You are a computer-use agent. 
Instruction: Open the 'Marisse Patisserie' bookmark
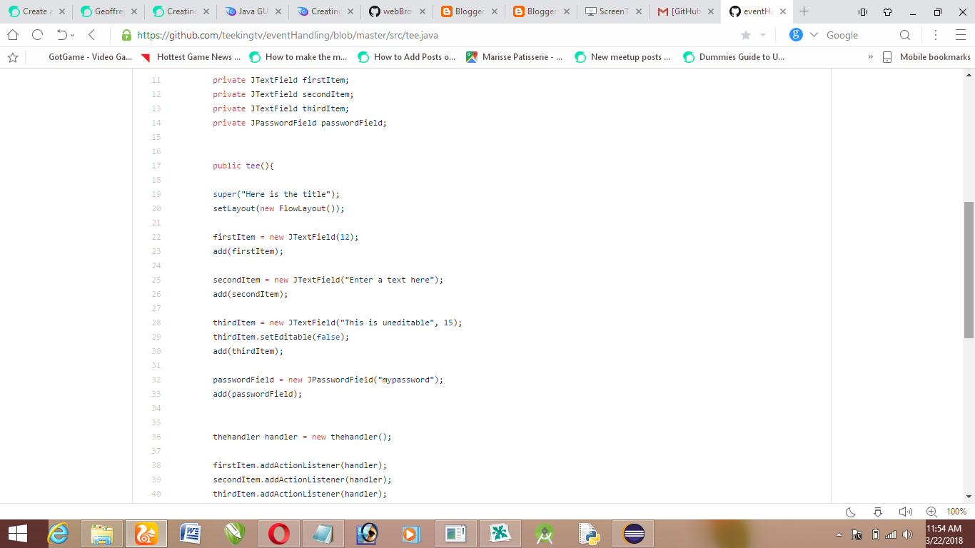pos(515,57)
